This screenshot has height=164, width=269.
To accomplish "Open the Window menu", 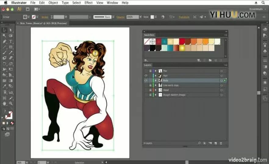I will 112,3.
